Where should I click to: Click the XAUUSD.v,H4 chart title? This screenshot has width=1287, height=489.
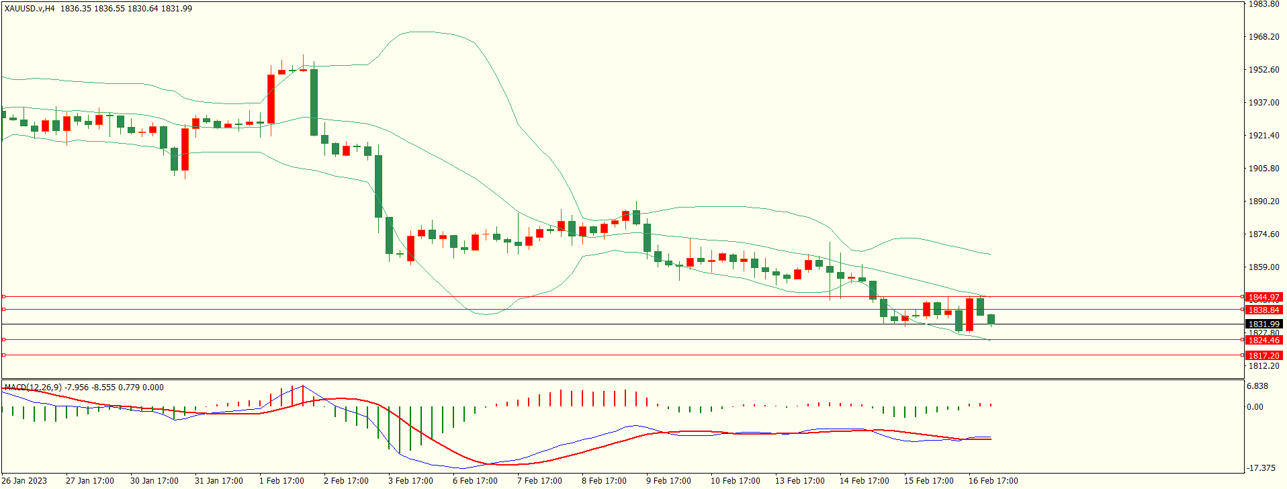(30, 9)
